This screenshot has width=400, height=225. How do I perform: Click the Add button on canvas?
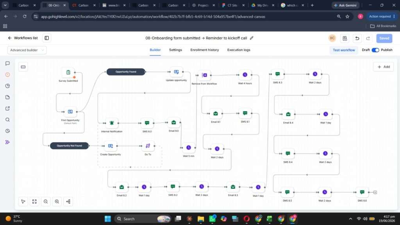(384, 67)
